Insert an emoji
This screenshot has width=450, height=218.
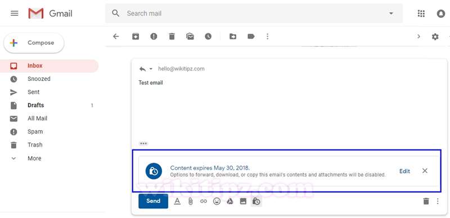[x=217, y=201]
